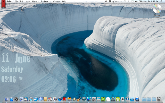
Task: Open the Bookmarks menu
Action: click(46, 1)
